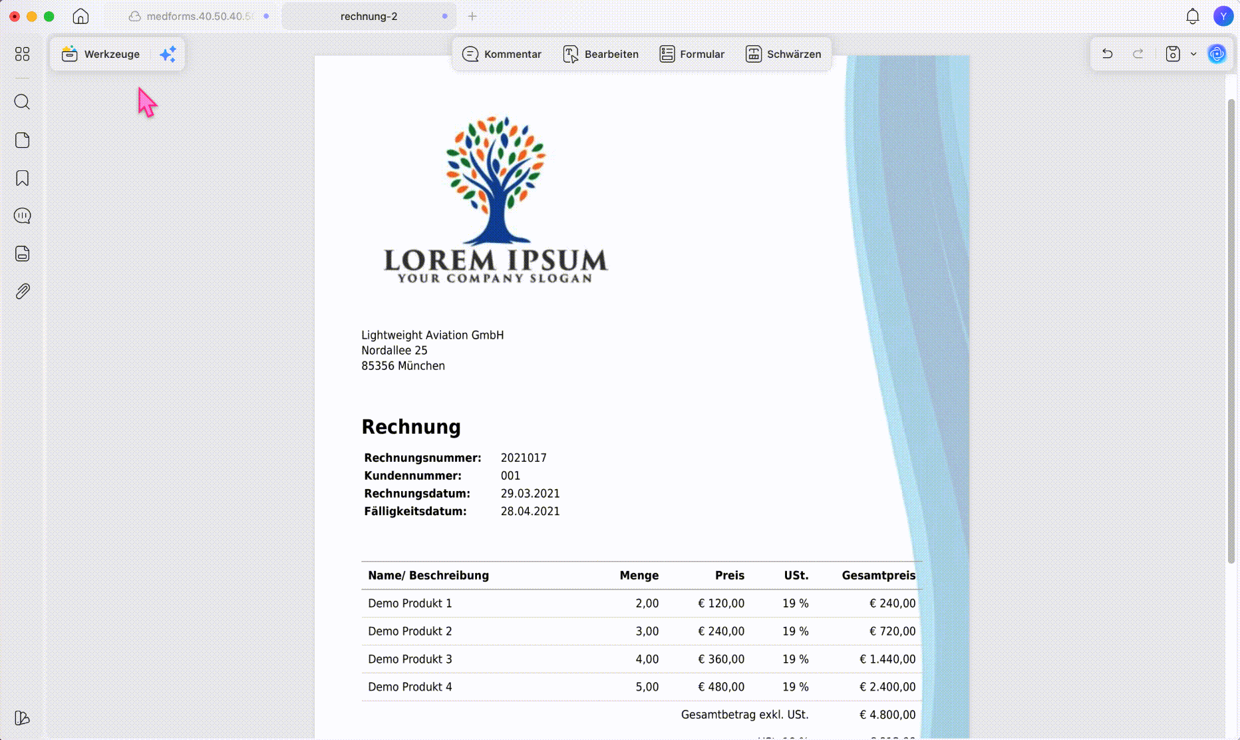Viewport: 1240px width, 740px height.
Task: Click the Kundennummer value 001
Action: click(510, 476)
